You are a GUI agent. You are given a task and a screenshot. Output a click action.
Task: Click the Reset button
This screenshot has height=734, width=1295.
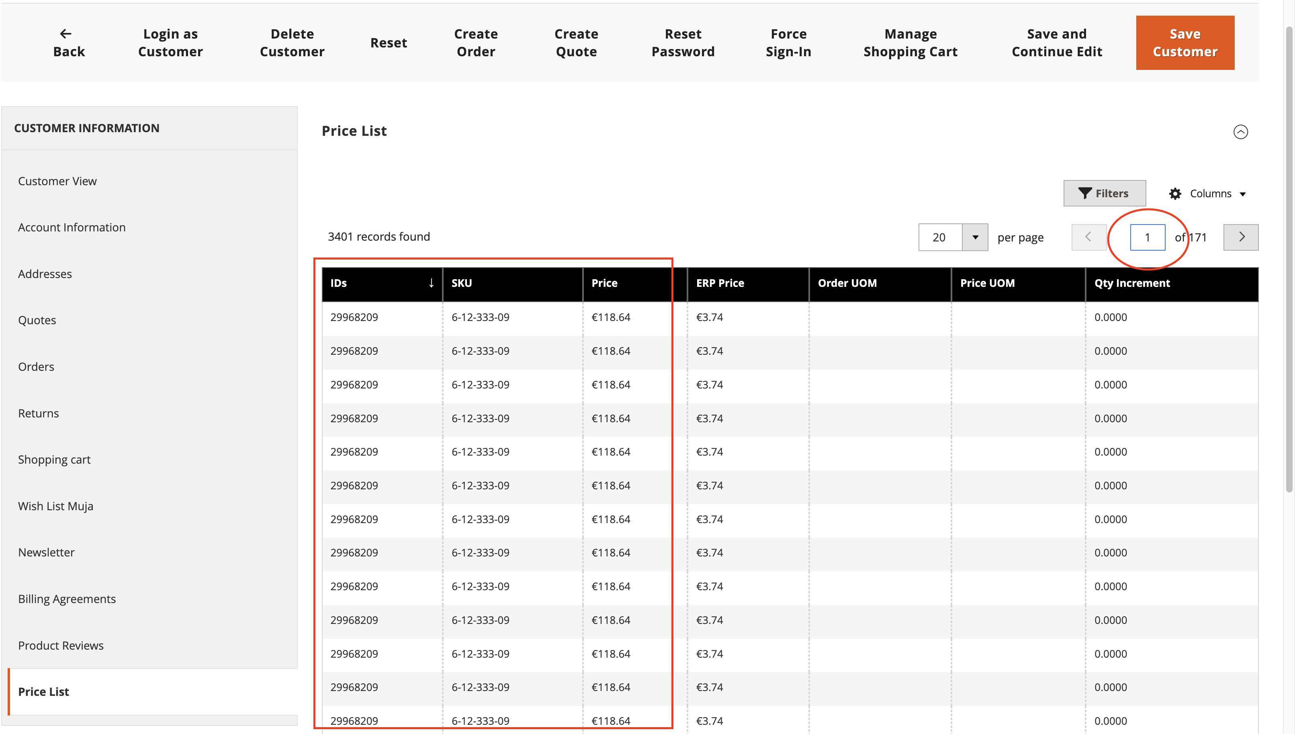[x=388, y=43]
